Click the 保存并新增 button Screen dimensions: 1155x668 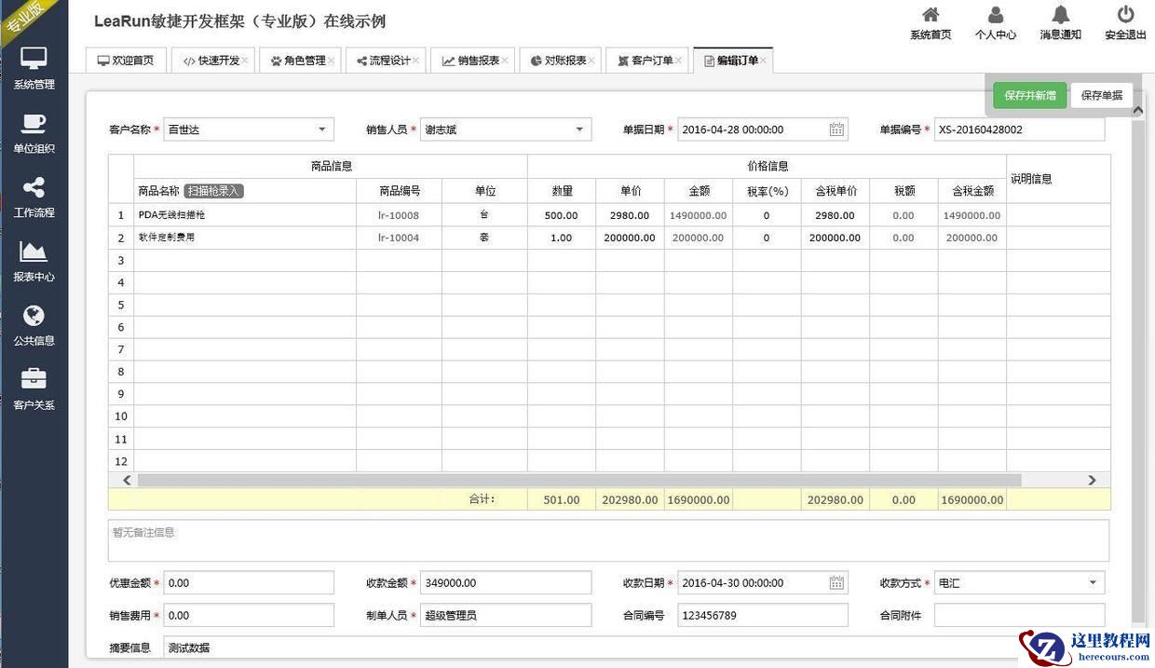click(1029, 95)
